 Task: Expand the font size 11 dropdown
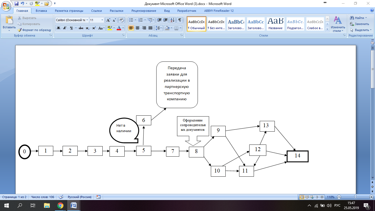(x=102, y=20)
